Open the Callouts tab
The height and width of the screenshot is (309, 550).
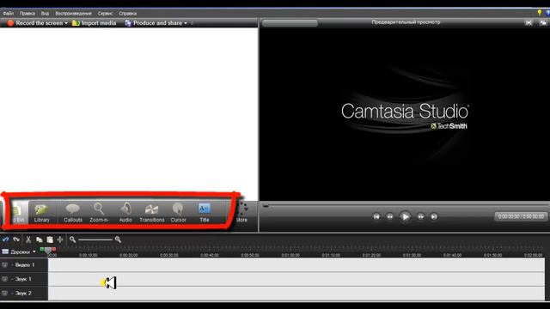[x=73, y=212]
